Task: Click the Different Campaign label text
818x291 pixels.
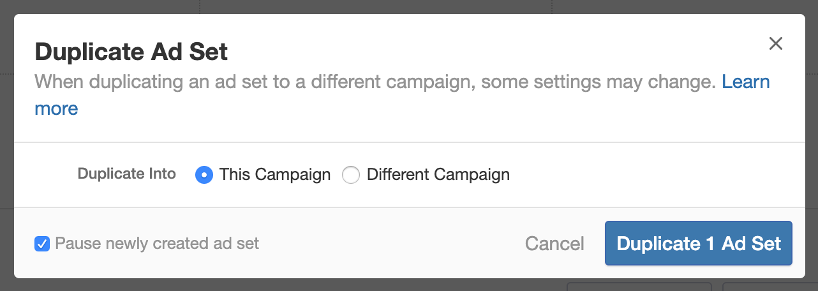Action: point(438,175)
